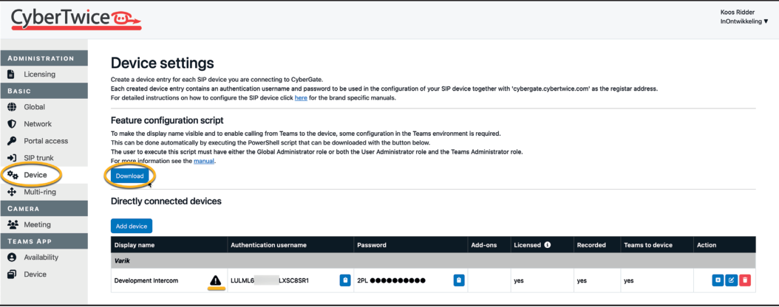Click the gears icon beside Basic Device
Image resolution: width=779 pixels, height=307 pixels.
13,175
